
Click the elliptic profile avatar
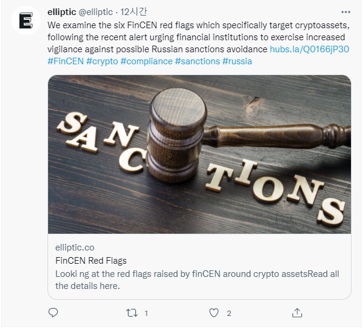(x=26, y=22)
